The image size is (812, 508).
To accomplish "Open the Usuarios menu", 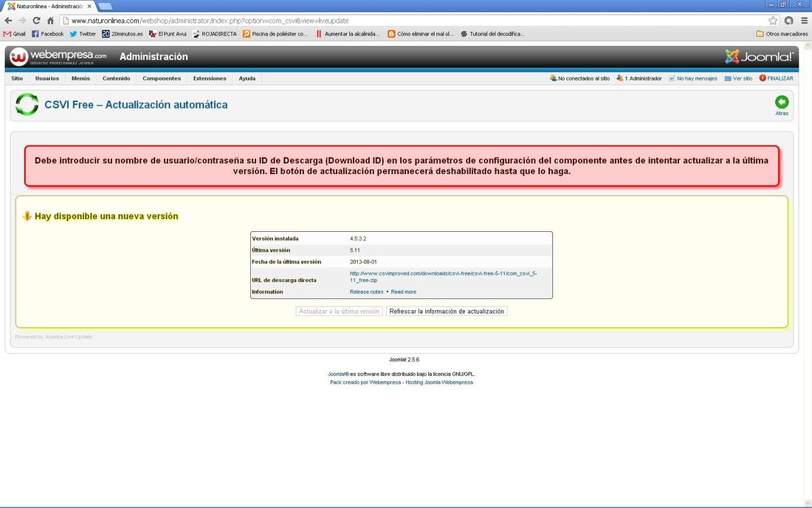I will tap(47, 78).
